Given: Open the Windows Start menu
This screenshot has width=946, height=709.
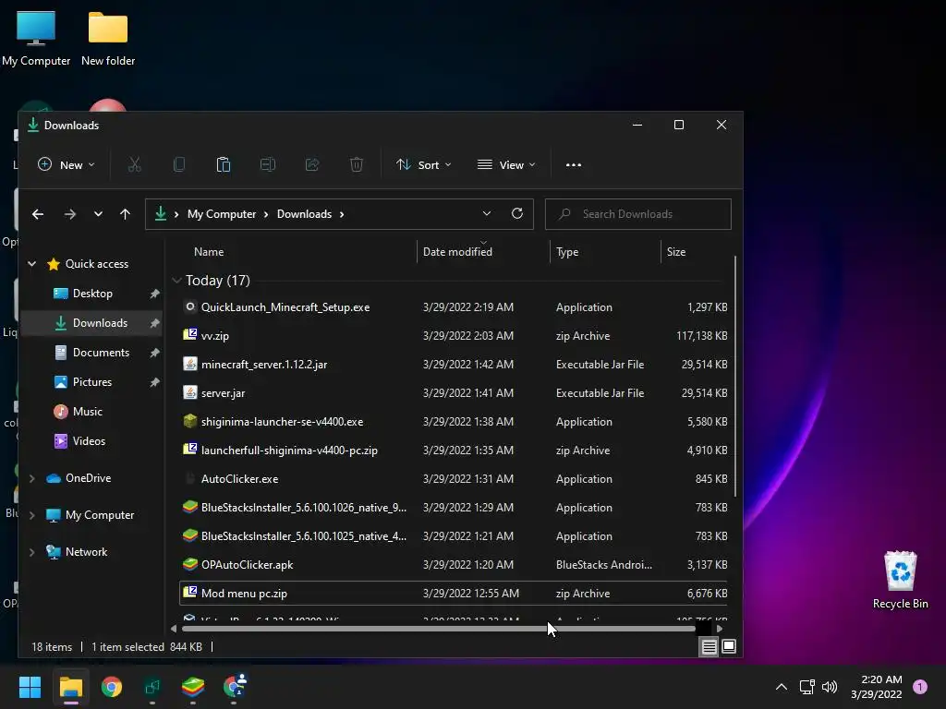Looking at the screenshot, I should [x=30, y=687].
